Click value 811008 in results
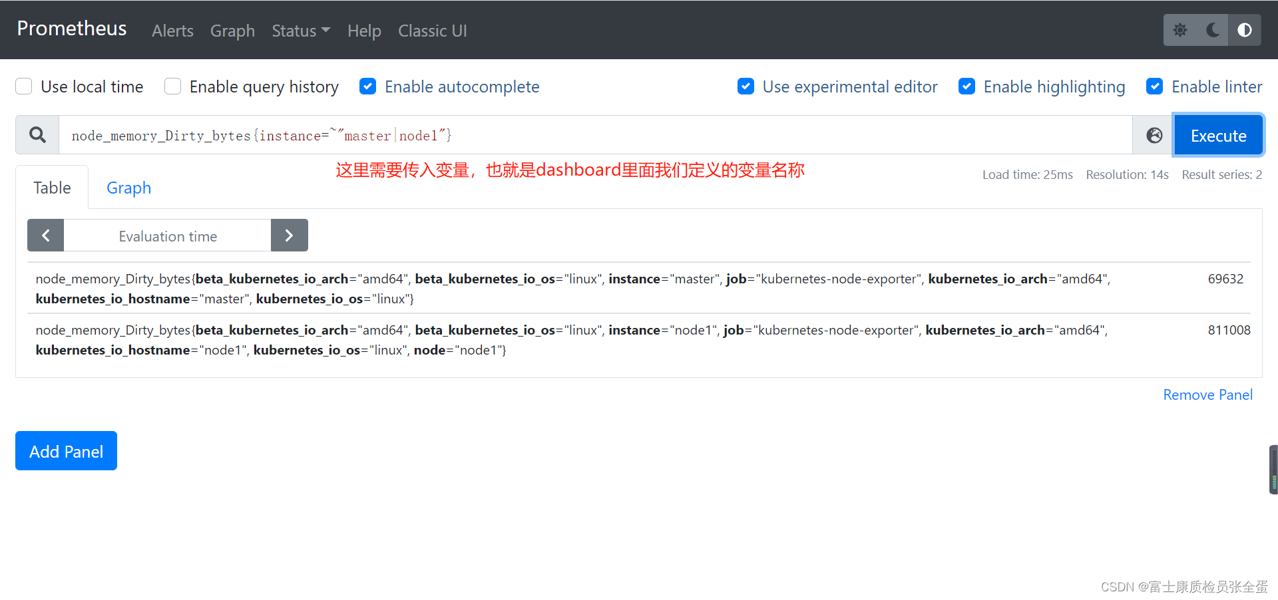1278x600 pixels. 1229,330
